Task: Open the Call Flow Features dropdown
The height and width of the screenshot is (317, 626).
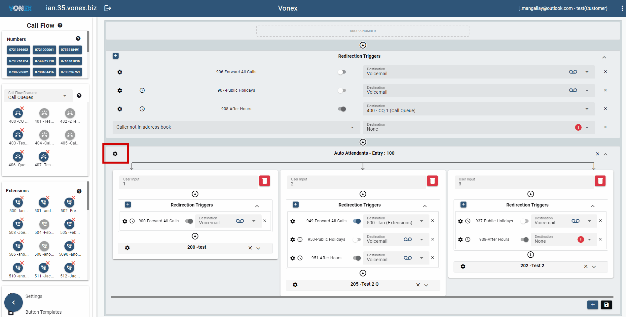Action: (38, 96)
